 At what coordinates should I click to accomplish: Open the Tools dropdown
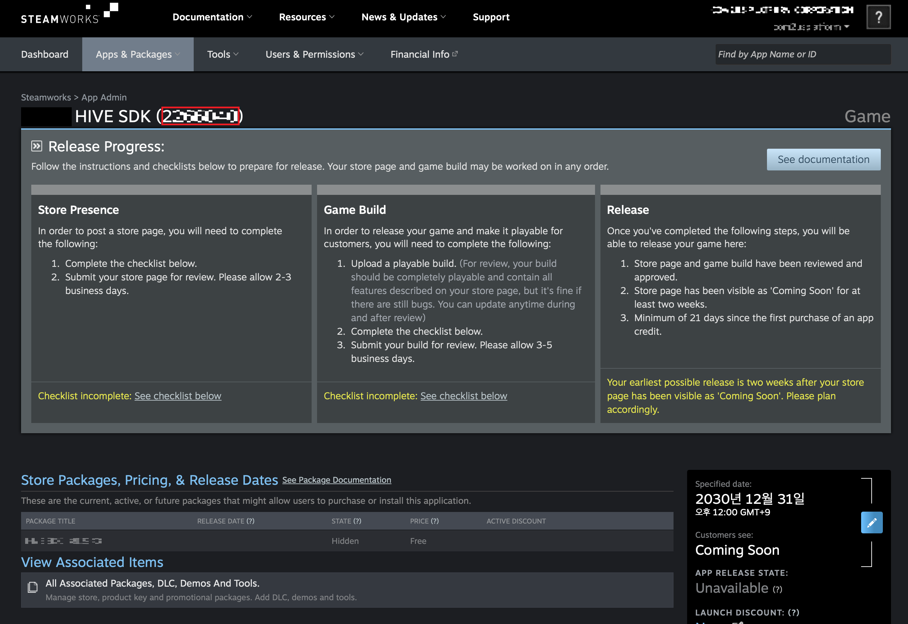tap(222, 54)
